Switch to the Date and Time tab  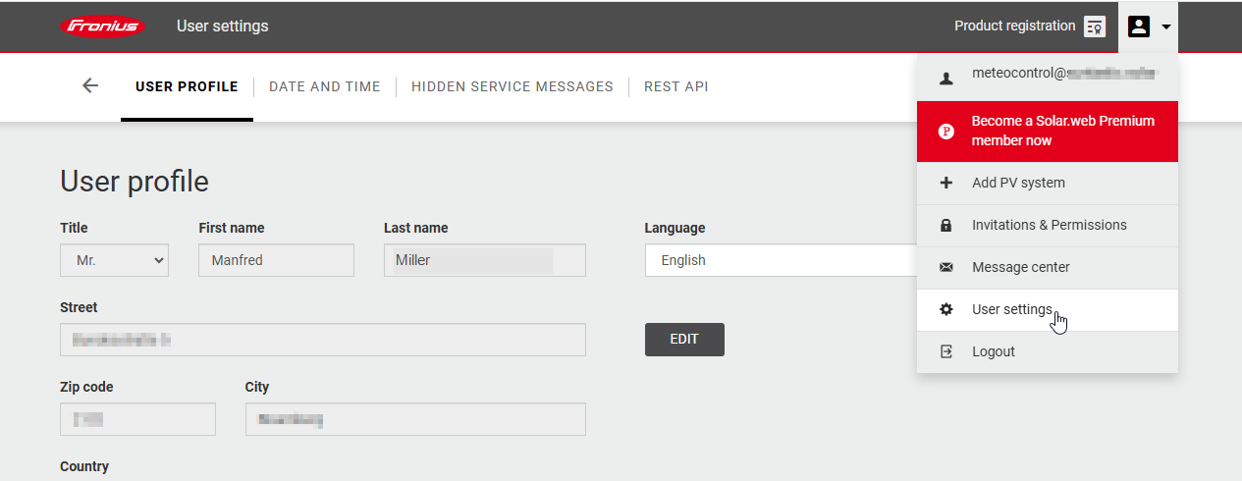pos(324,86)
